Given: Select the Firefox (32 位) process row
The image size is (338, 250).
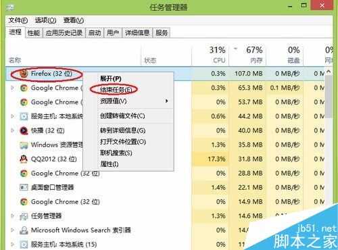Looking at the screenshot, I should [x=165, y=74].
